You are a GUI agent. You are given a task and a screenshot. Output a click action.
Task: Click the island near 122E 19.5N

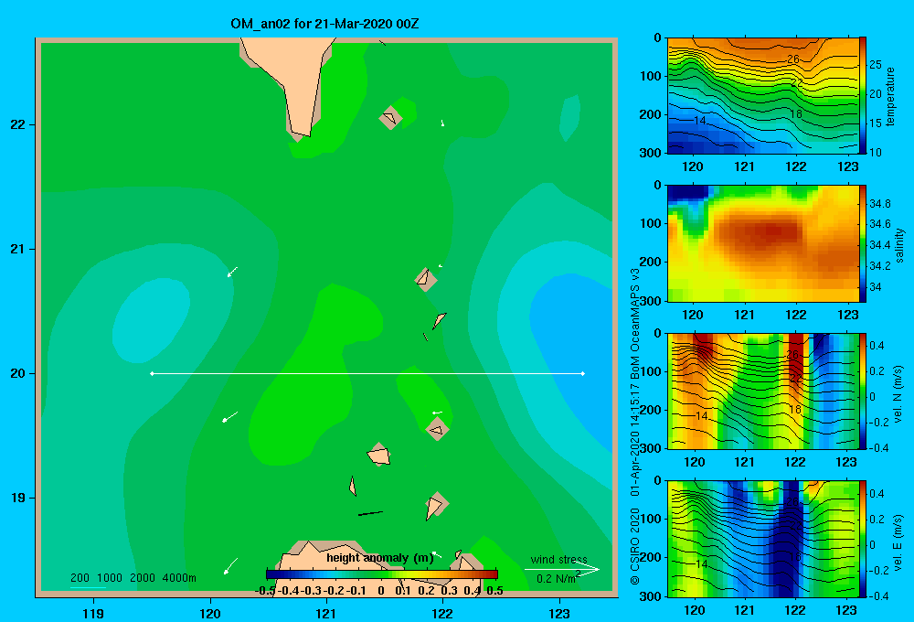click(x=438, y=429)
